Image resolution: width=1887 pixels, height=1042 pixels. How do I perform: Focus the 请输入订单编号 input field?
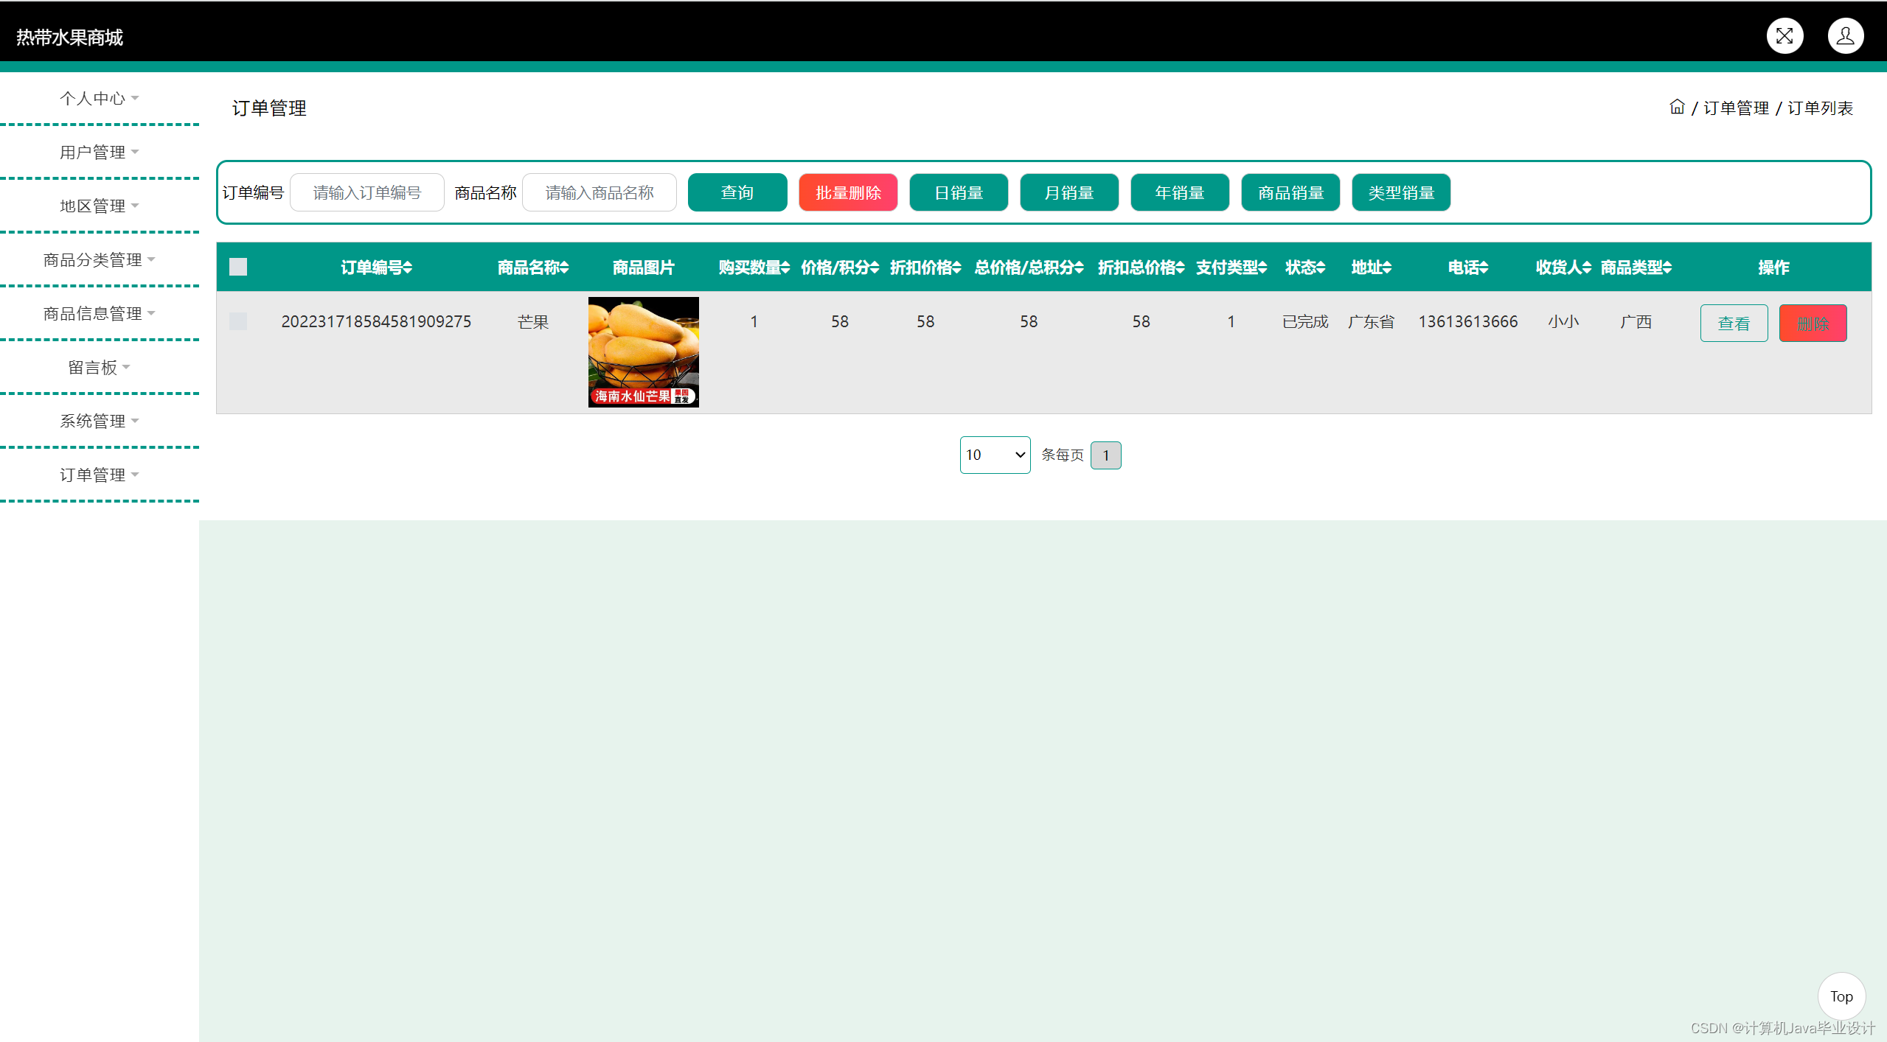tap(367, 192)
